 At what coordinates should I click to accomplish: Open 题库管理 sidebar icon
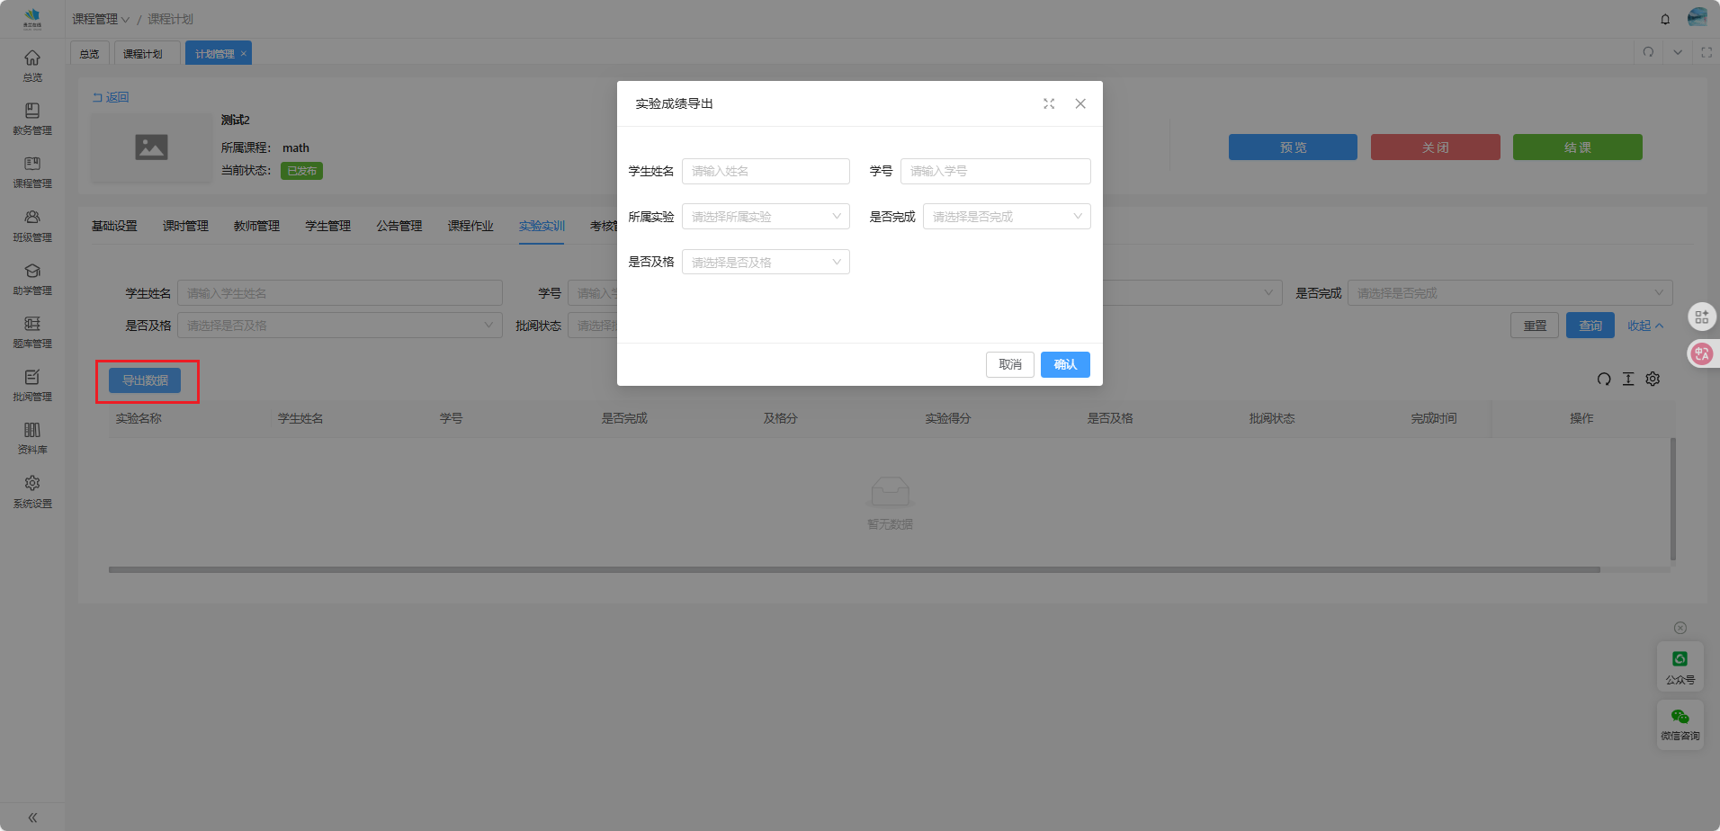pyautogui.click(x=32, y=331)
